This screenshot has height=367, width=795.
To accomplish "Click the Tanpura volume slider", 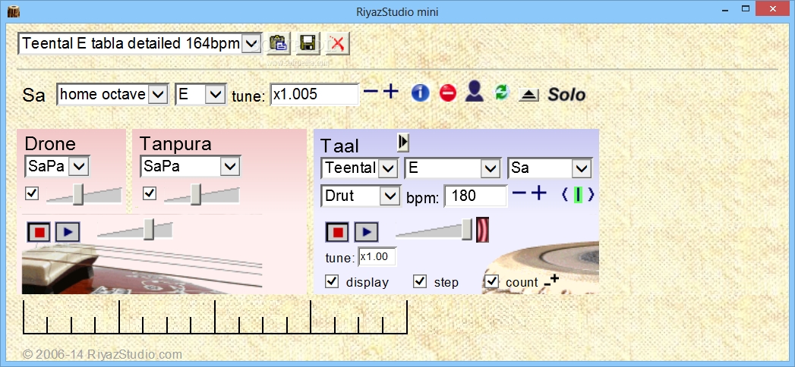I will (202, 195).
